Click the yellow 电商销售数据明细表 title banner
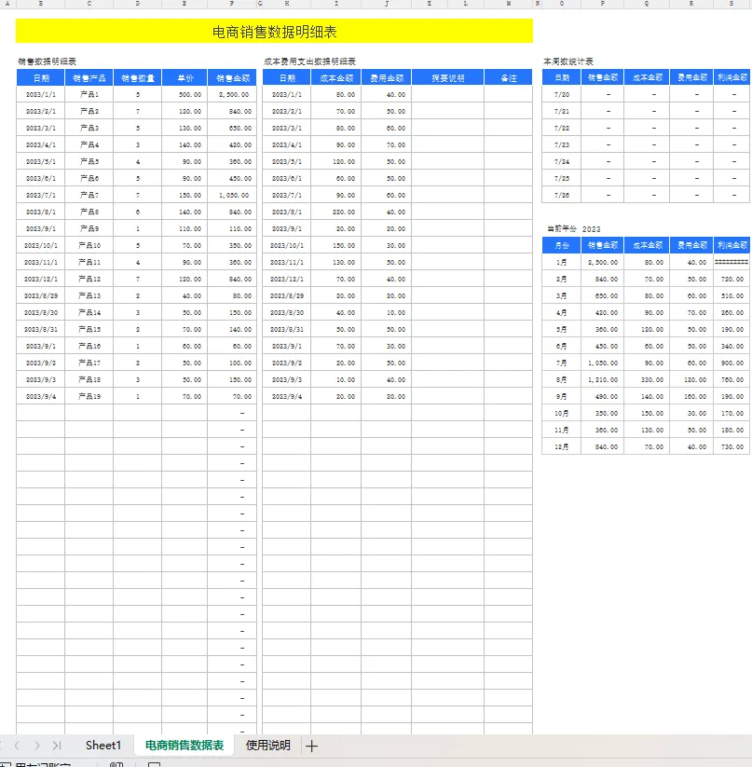752x767 pixels. [x=274, y=32]
